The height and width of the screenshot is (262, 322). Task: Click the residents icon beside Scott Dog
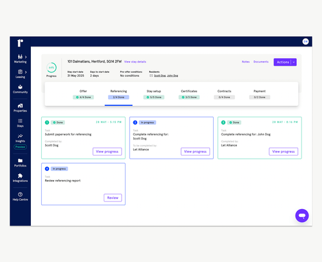pos(151,76)
